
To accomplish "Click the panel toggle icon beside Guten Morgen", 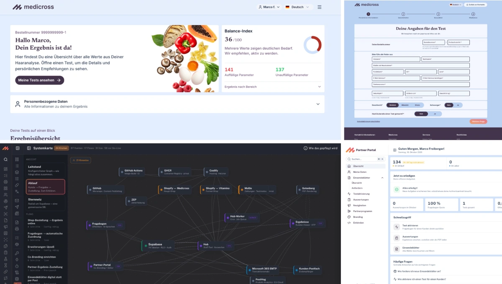I will click(394, 149).
